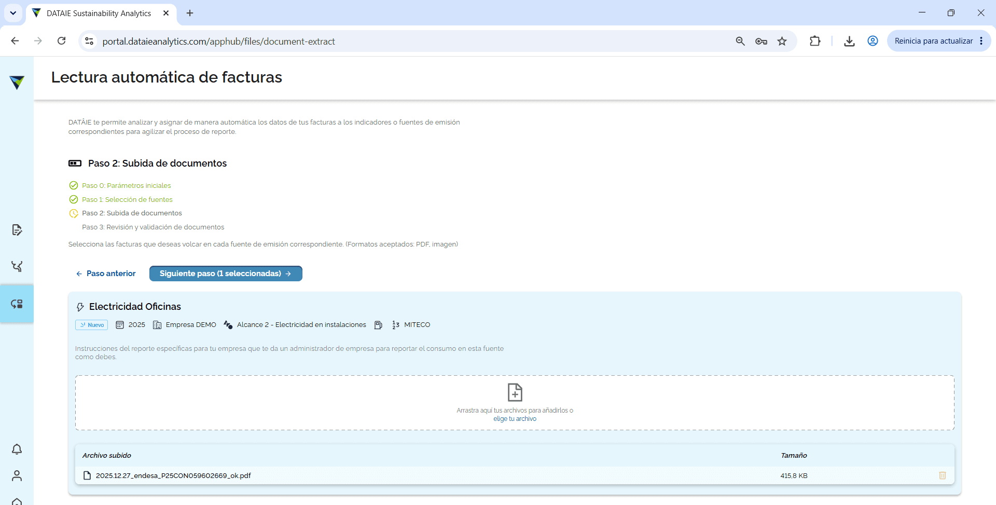Click the Lectura automática de facturas heading
The height and width of the screenshot is (505, 996).
coord(167,77)
